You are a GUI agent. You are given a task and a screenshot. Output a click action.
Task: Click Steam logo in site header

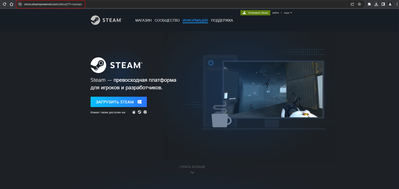click(x=106, y=20)
